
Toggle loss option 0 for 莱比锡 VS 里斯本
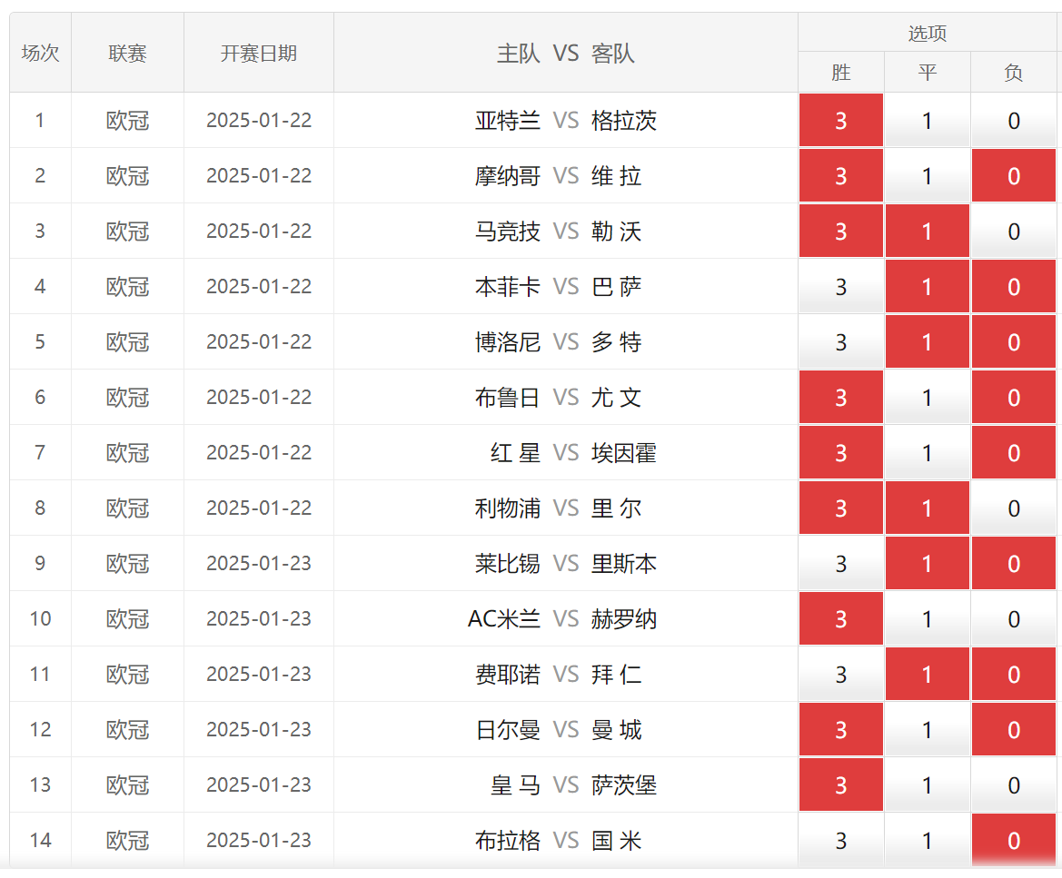click(1013, 564)
